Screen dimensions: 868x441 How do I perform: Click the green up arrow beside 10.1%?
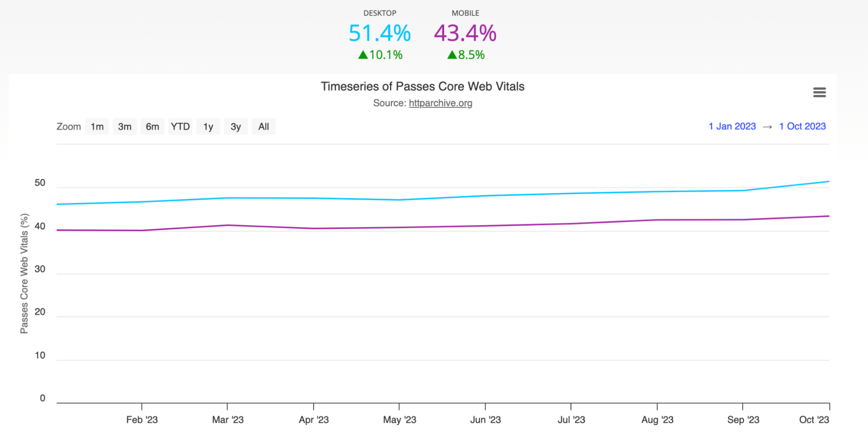click(x=363, y=55)
